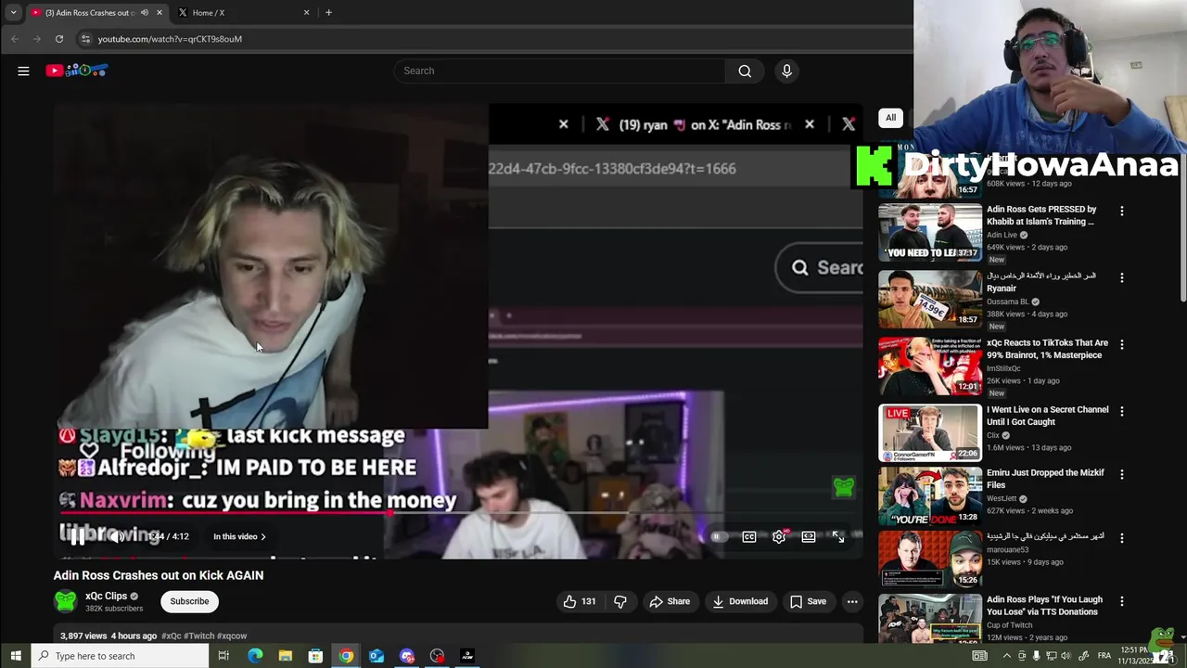Click the page vertical scrollbar
Viewport: 1187px width, 668px height.
point(1182,227)
